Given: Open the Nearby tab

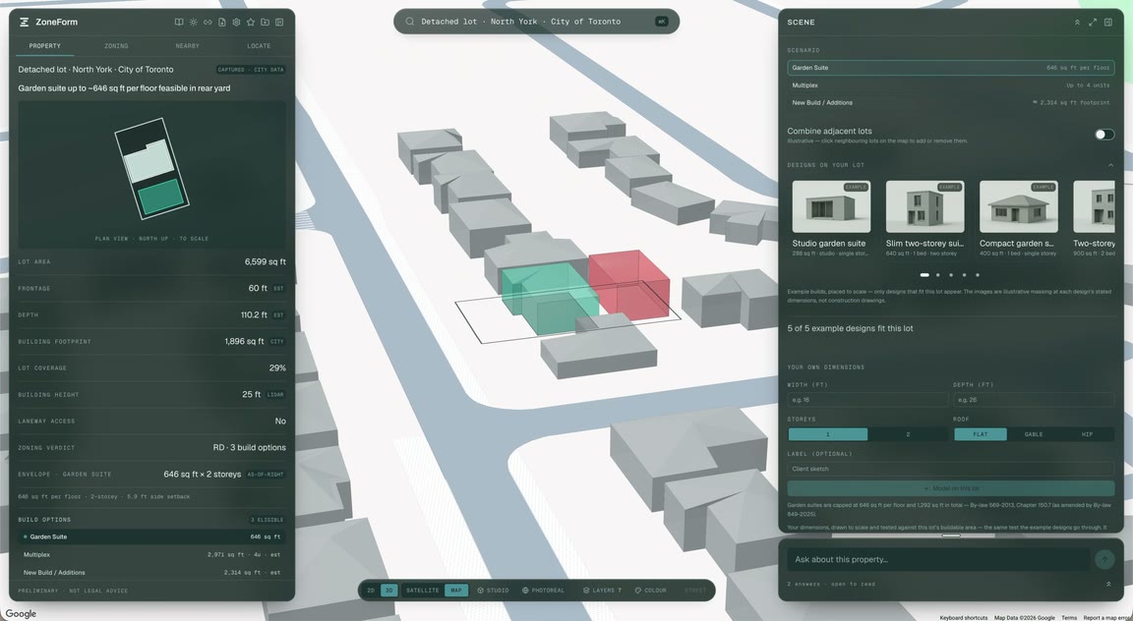Looking at the screenshot, I should (x=187, y=46).
